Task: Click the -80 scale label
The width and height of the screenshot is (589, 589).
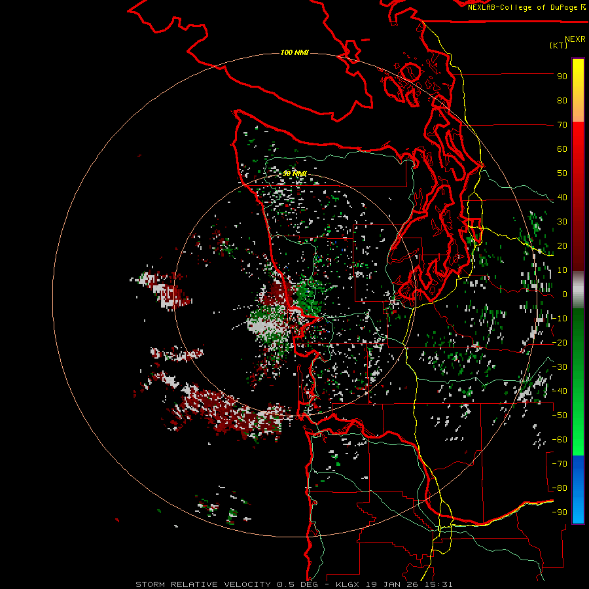Action: click(560, 488)
